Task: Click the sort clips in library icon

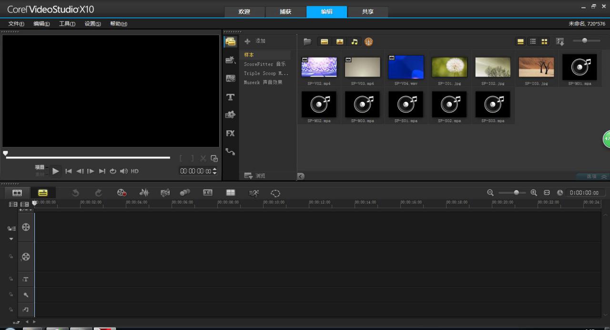Action: [560, 42]
